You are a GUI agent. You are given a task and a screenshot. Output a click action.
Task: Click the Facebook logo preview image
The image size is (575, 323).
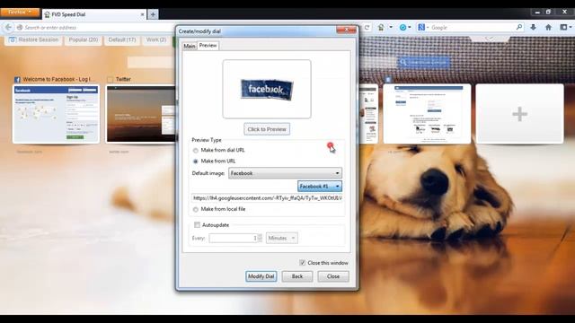tap(267, 89)
